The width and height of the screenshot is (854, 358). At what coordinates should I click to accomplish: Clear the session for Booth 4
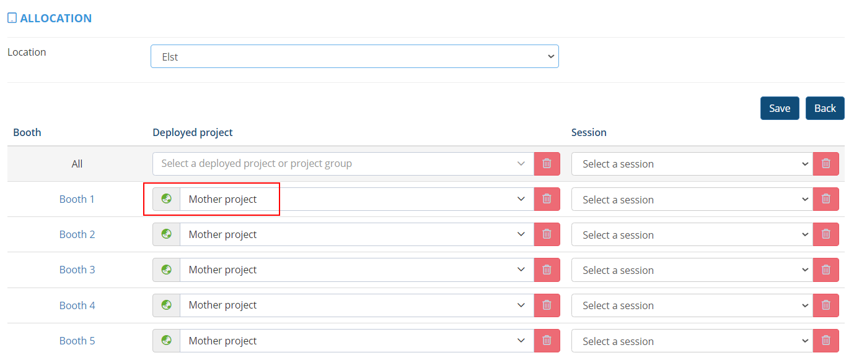pyautogui.click(x=825, y=305)
